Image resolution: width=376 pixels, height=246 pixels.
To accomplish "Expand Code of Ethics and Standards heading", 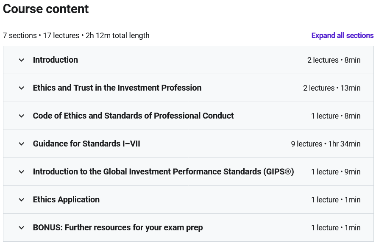I will coord(133,116).
